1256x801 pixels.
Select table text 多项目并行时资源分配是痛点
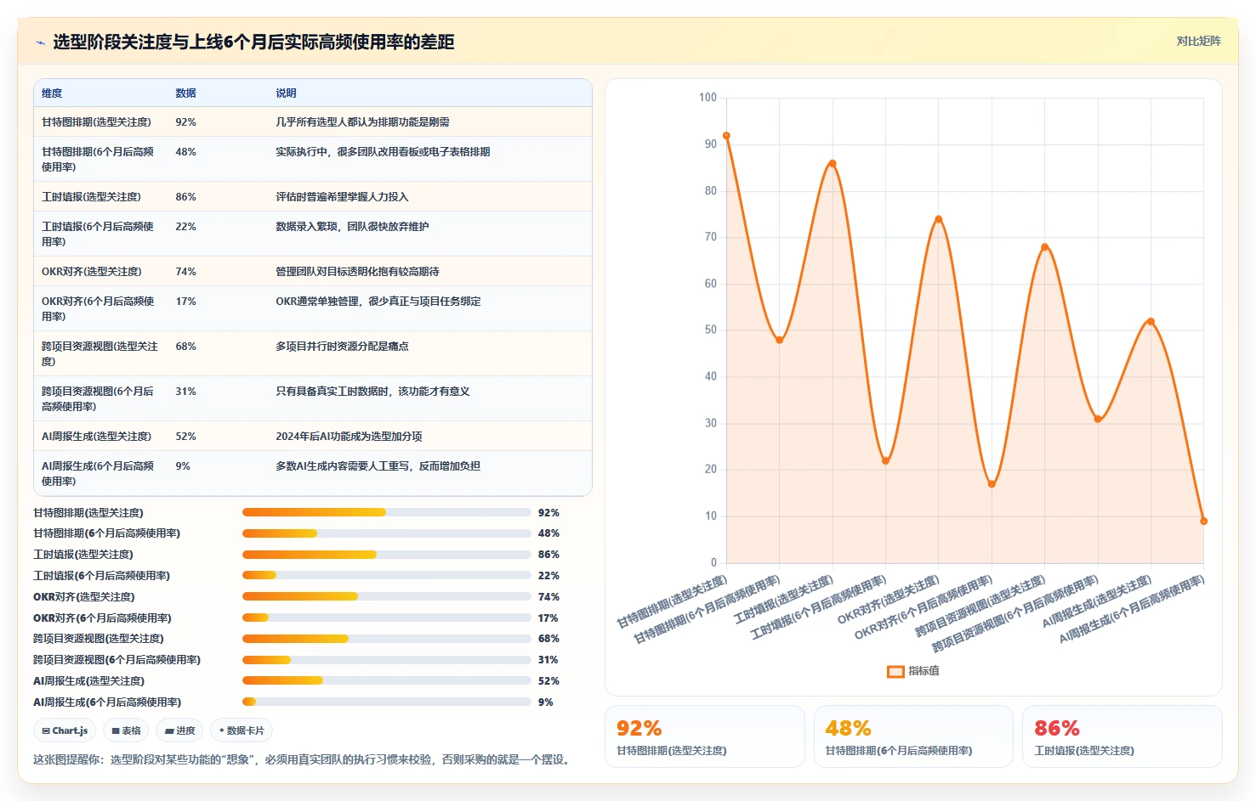point(342,347)
